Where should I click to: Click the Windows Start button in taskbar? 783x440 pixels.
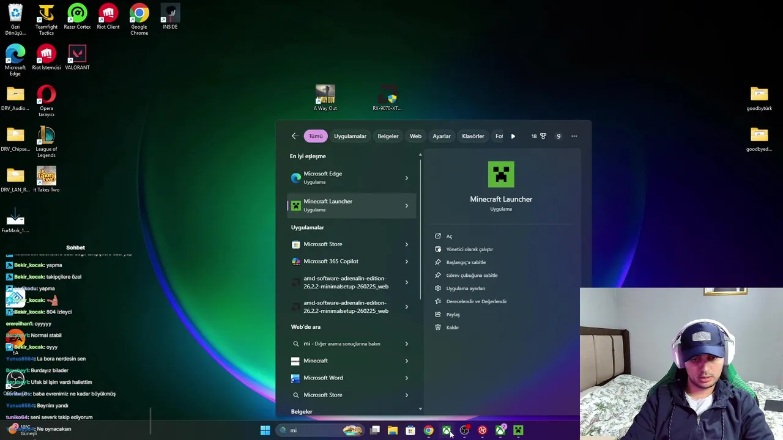265,430
